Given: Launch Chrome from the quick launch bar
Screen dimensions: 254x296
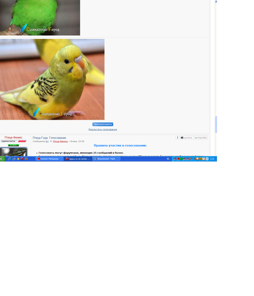Looking at the screenshot, I should coord(18,159).
